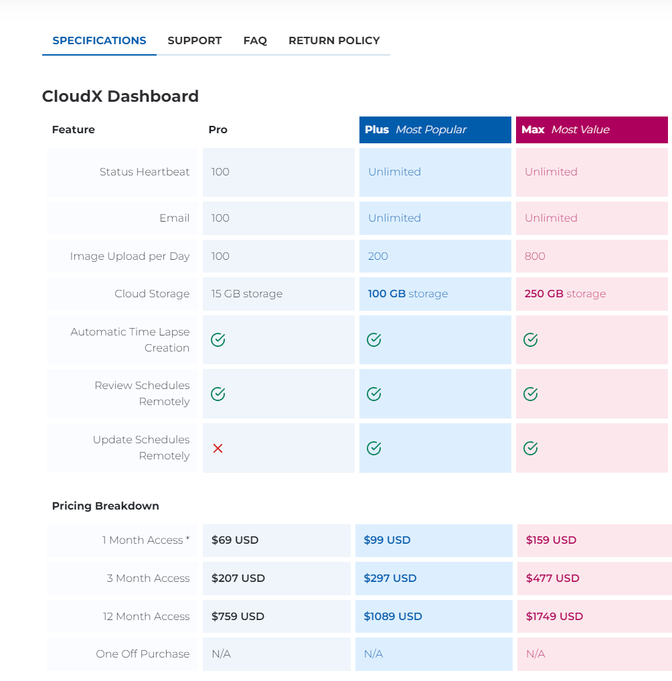Click the Plus Most Popular plan header

click(436, 130)
